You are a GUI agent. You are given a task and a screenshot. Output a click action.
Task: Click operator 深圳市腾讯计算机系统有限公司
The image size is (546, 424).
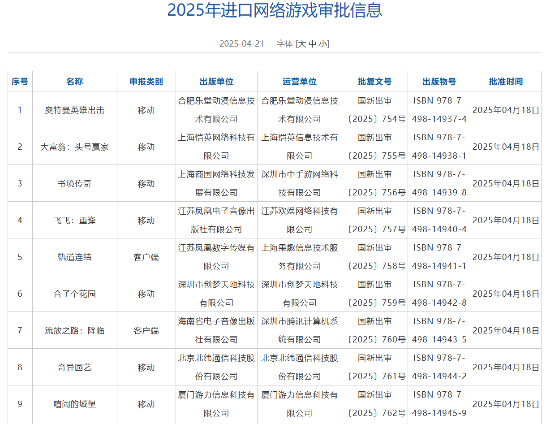[300, 330]
